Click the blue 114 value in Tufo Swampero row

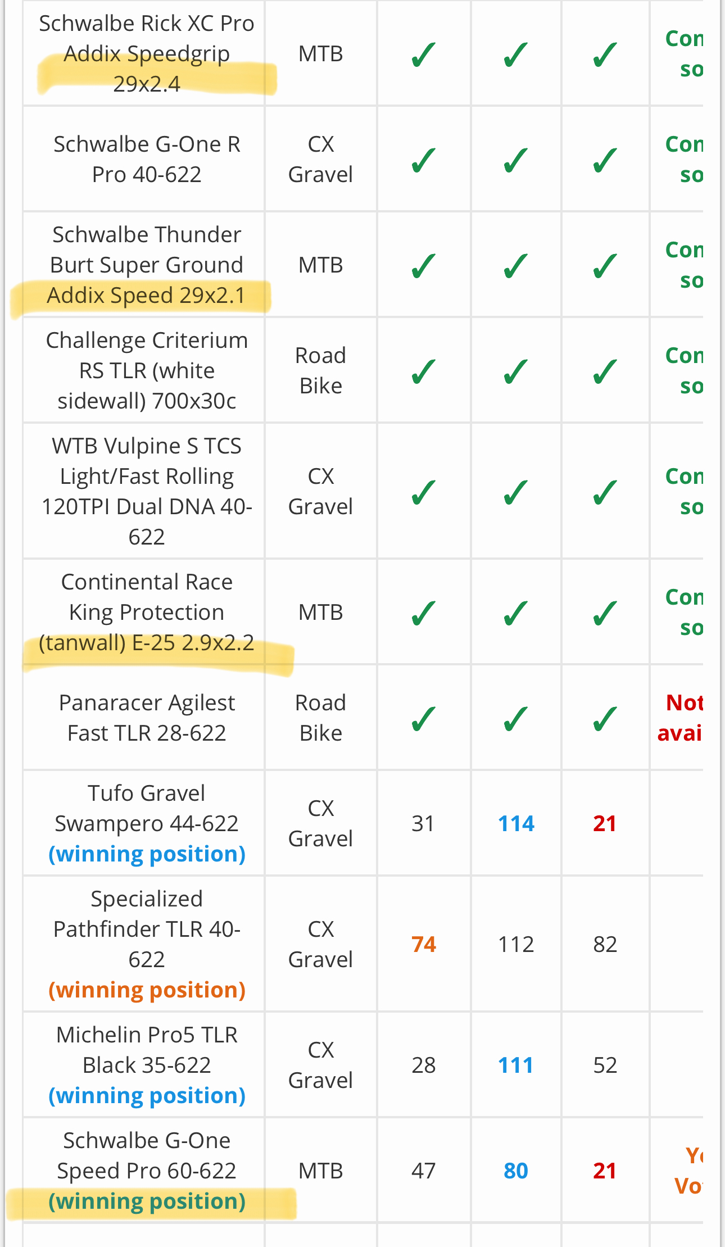(516, 824)
